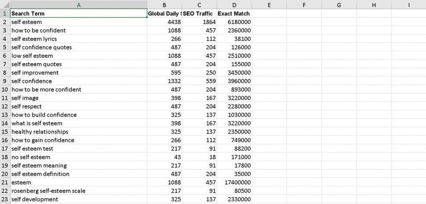Click the 1864 SEO Traffic cell

[x=200, y=22]
